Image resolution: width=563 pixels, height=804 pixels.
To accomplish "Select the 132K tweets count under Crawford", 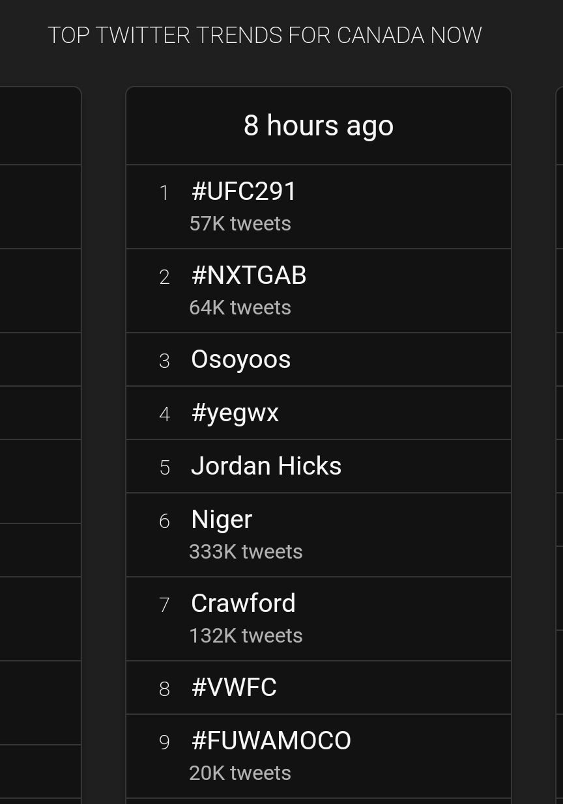I will tap(246, 636).
